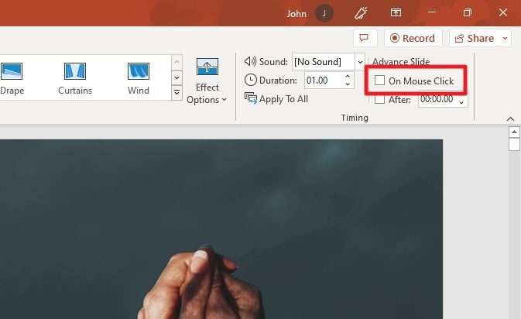
Task: Click the Share button
Action: tap(475, 38)
